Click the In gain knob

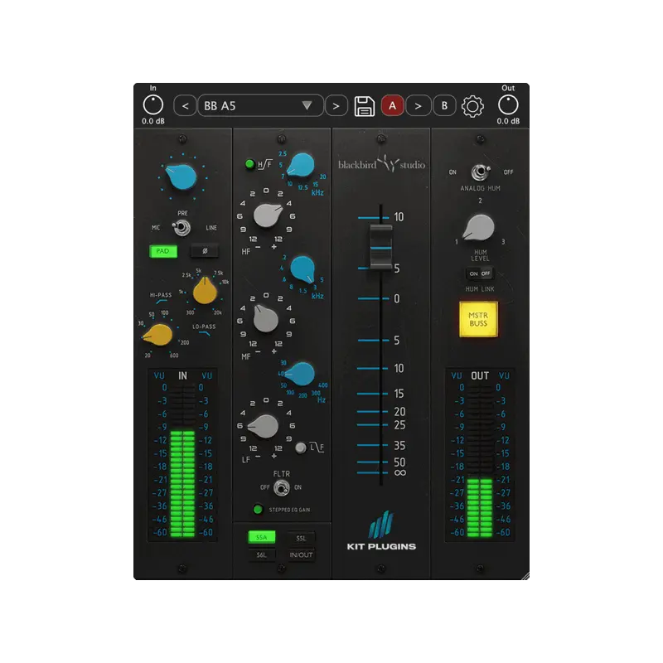tap(153, 105)
